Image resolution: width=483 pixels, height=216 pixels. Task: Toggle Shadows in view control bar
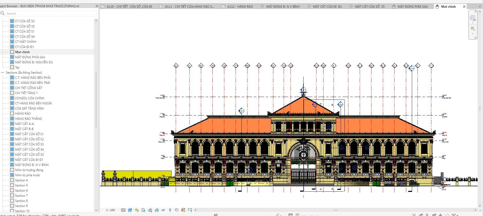point(143,210)
